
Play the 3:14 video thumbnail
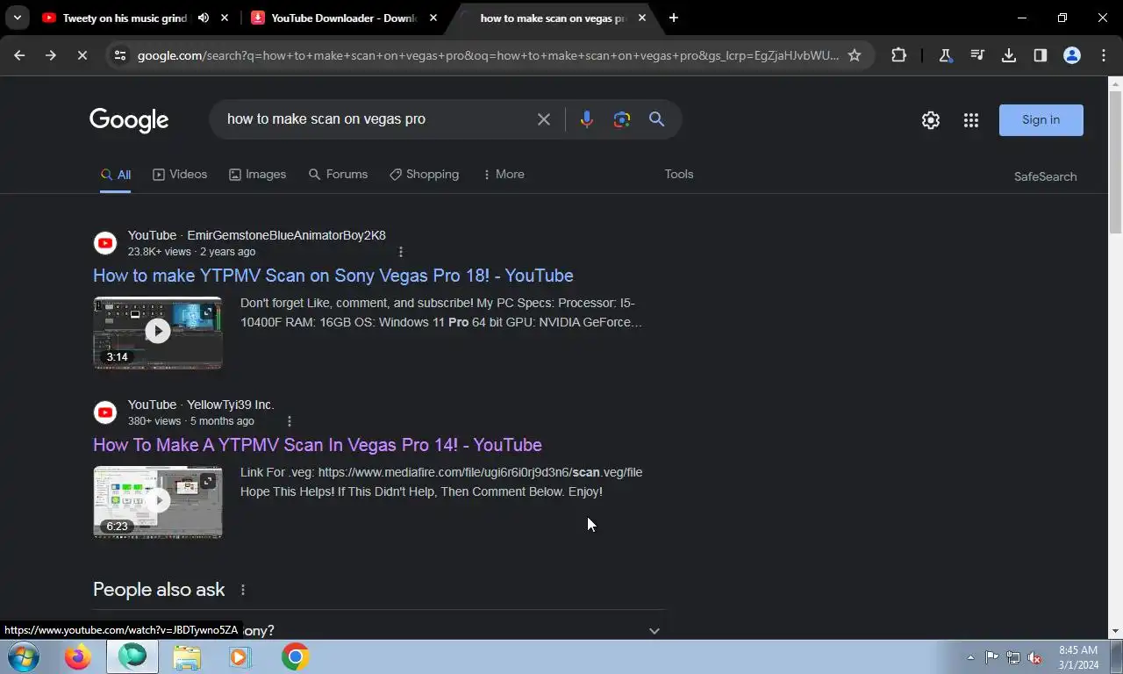[158, 332]
